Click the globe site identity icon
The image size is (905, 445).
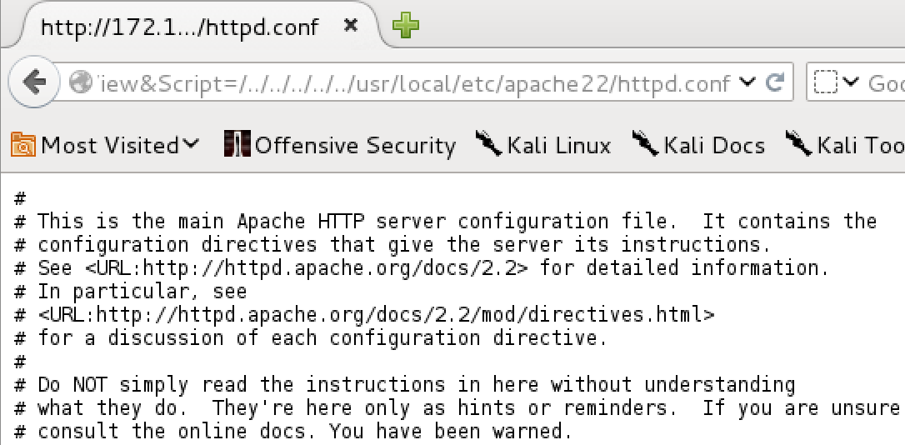coord(80,83)
